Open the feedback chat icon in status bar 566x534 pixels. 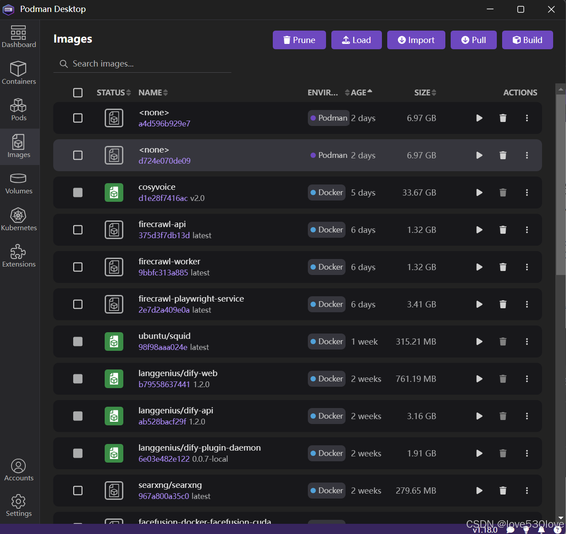click(511, 530)
